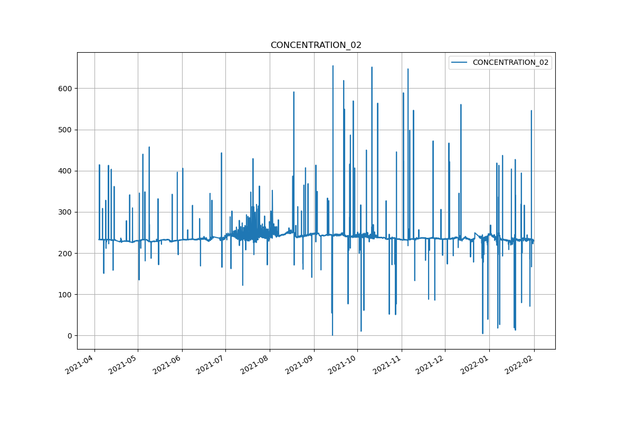Viewport: 617px width, 436px height.
Task: Click the 300 y-axis tick label
Action: click(x=65, y=212)
